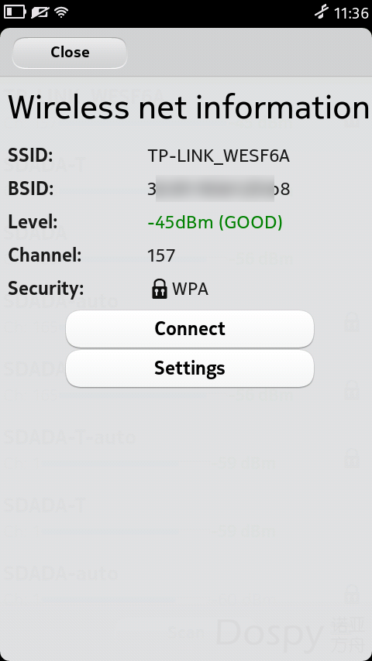The height and width of the screenshot is (661, 372).
Task: Click the SSID field label
Action: click(x=30, y=155)
